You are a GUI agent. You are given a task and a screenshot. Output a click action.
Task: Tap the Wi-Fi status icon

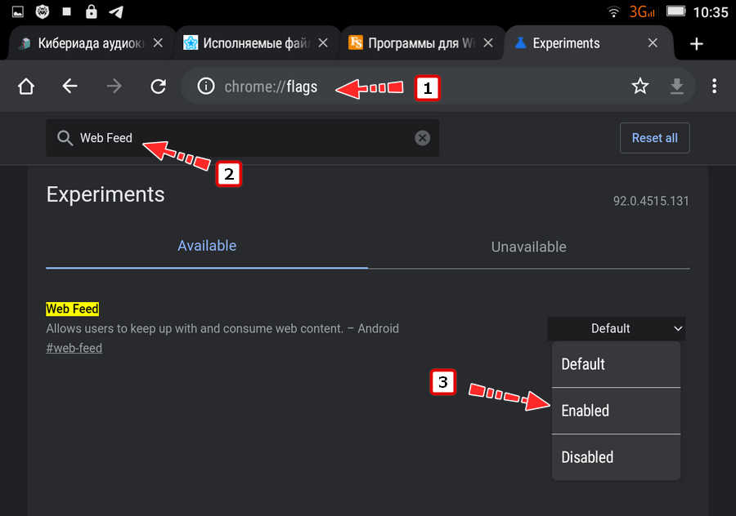pos(613,11)
